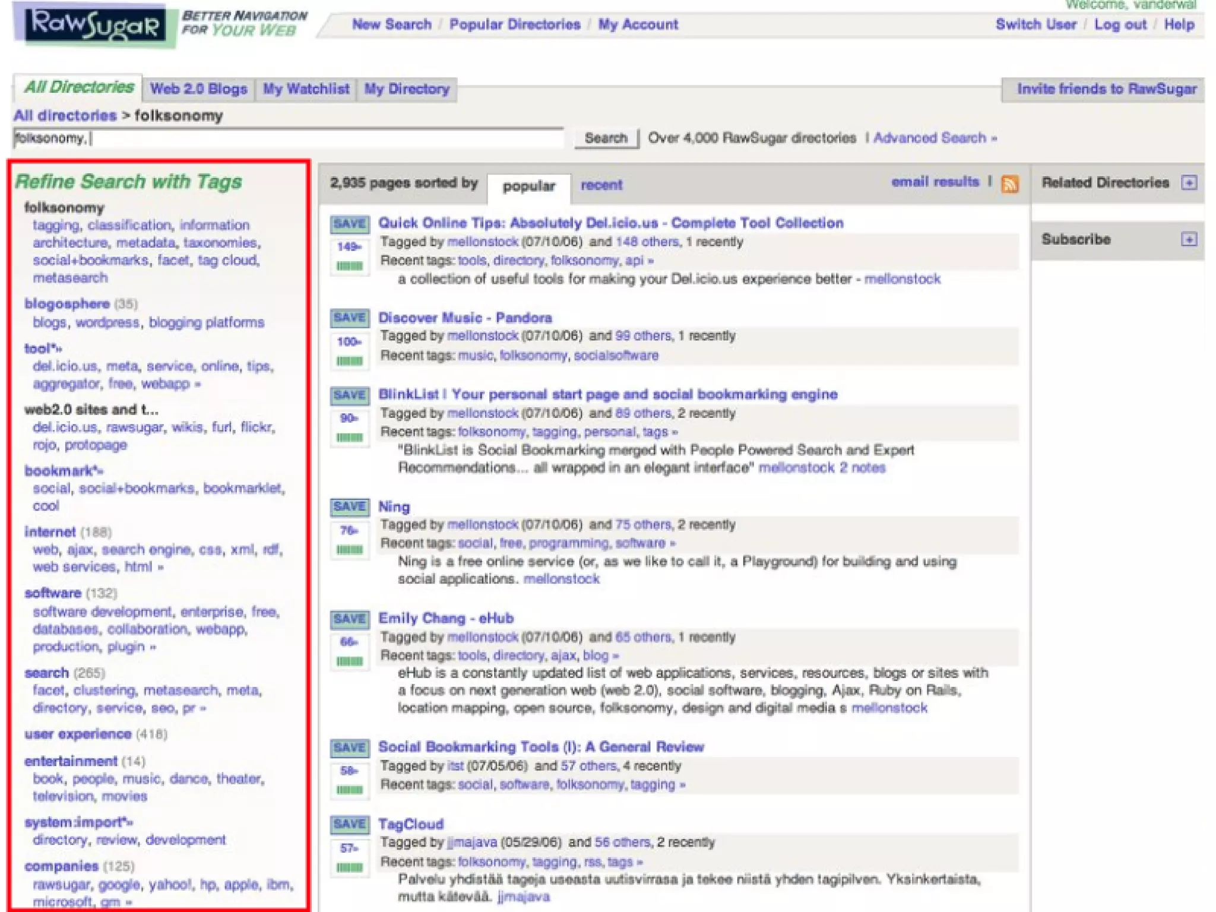Image resolution: width=1216 pixels, height=912 pixels.
Task: Click Invite friends to RawSugar
Action: point(1106,89)
